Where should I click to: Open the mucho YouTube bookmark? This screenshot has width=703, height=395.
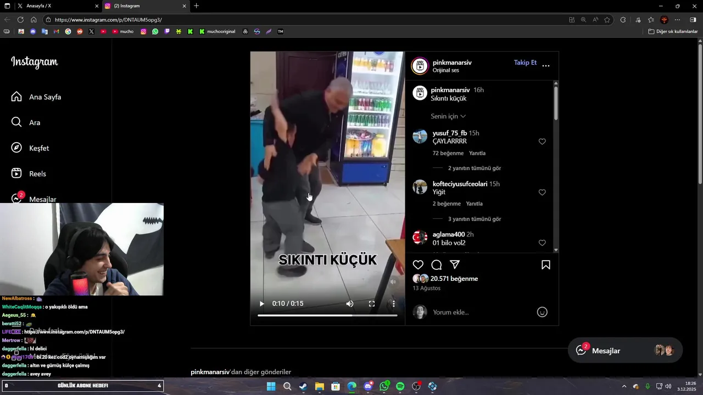(123, 31)
